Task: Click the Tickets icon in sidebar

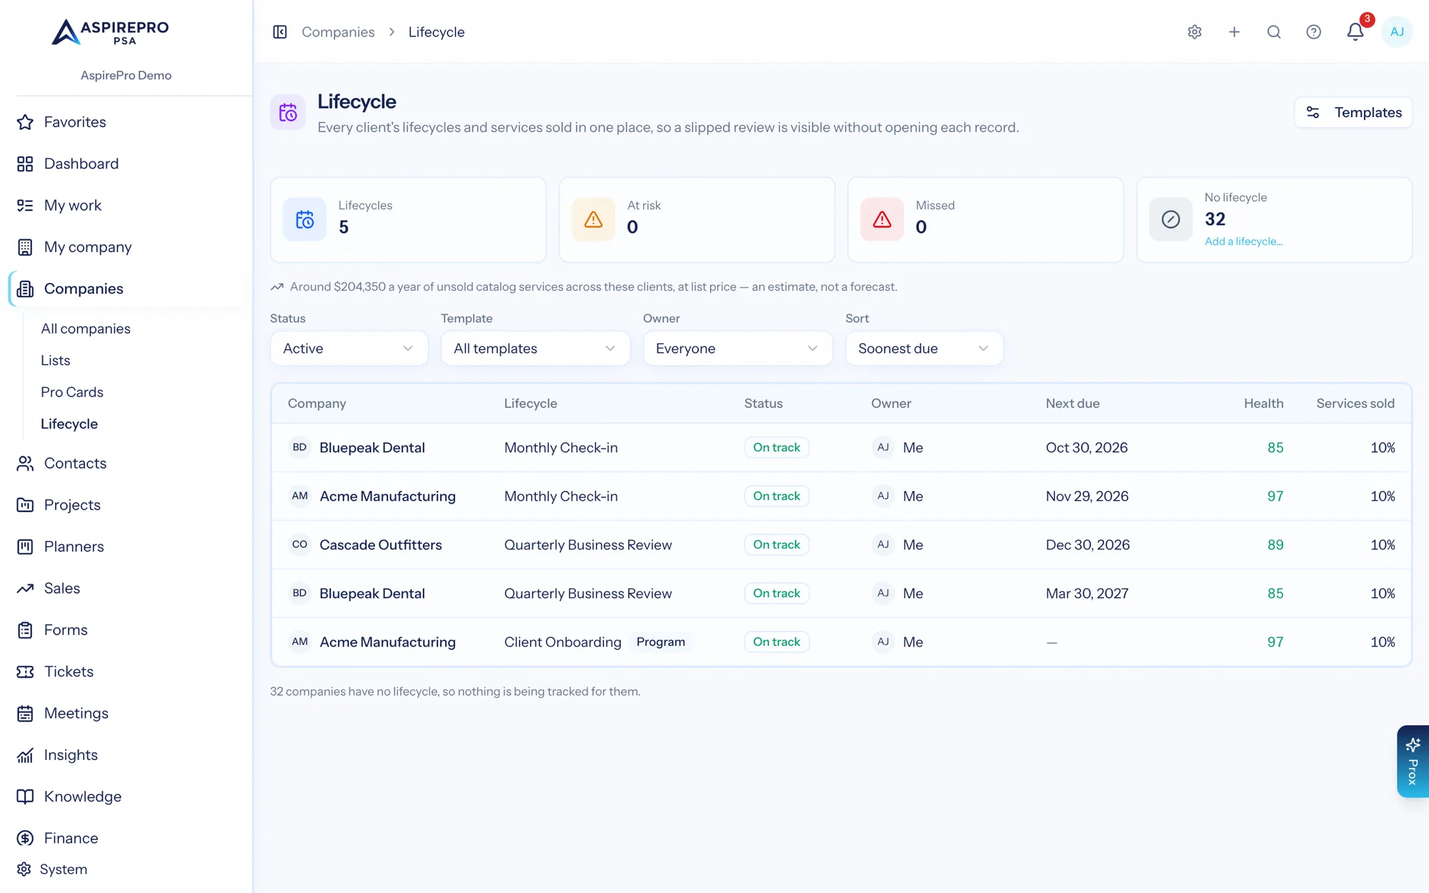Action: 25,672
